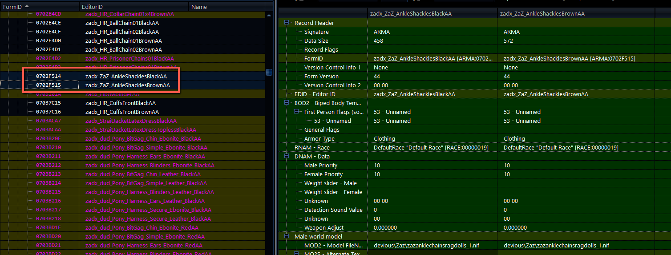Select record zadx_StraitJacketLatexDressToplessBlackAA

[141, 130]
